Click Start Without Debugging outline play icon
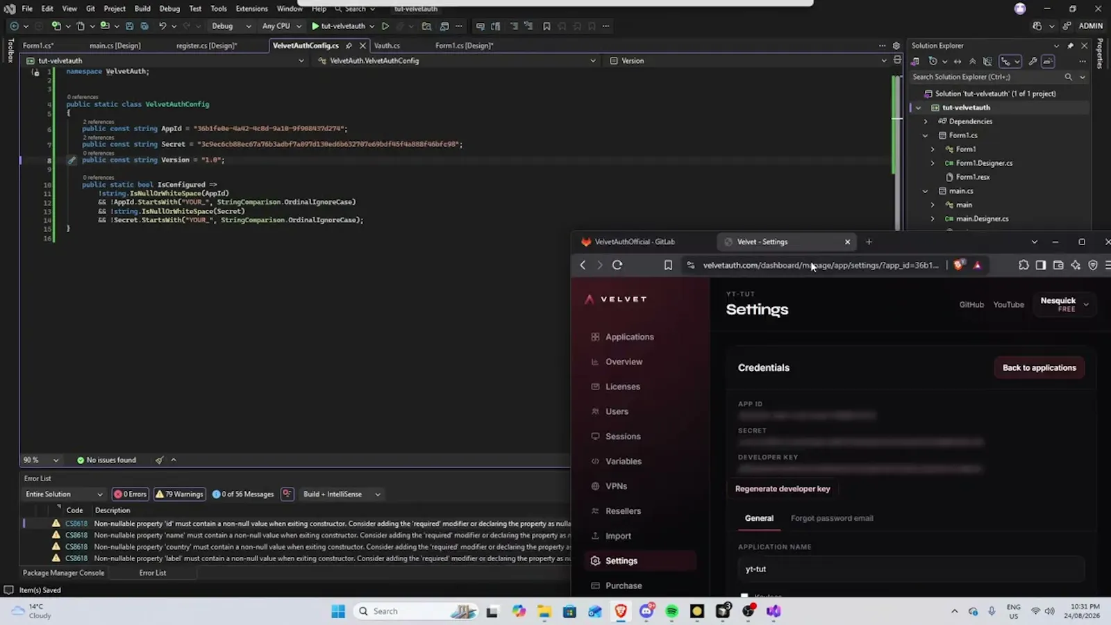 point(385,26)
